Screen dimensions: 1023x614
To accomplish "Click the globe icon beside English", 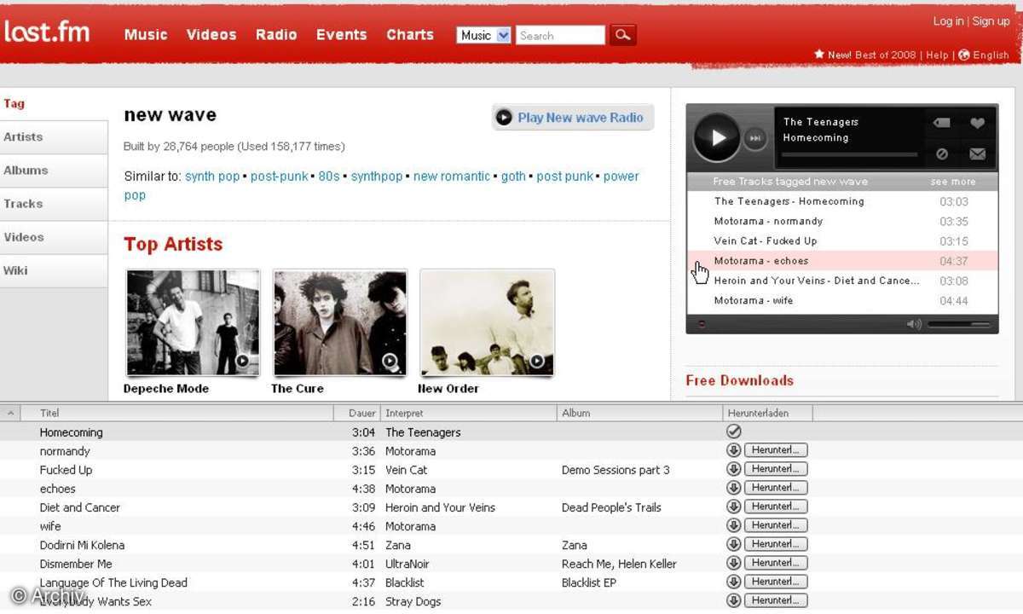I will (964, 55).
